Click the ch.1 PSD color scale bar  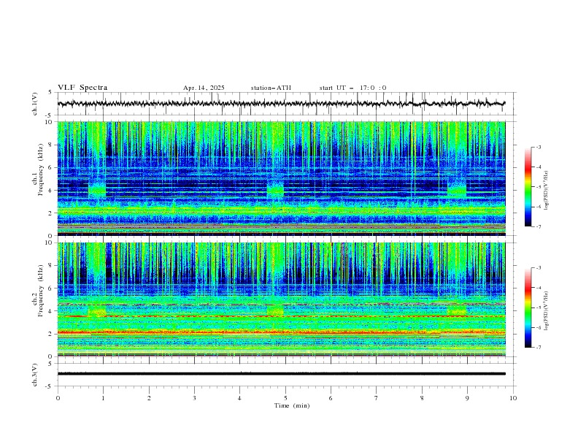point(528,187)
